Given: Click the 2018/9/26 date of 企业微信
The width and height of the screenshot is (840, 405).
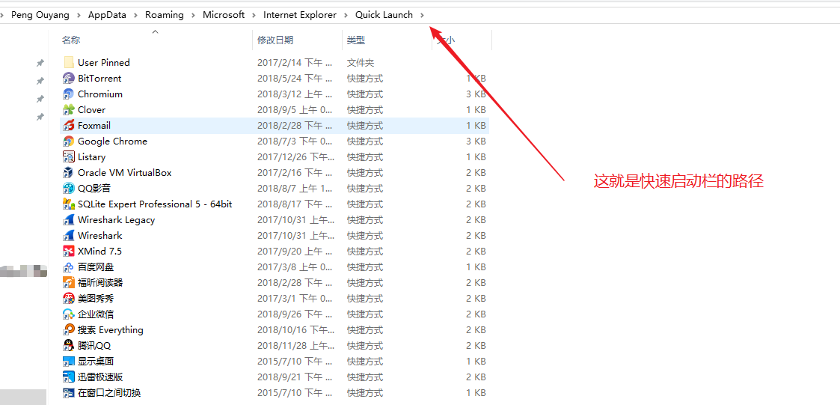Looking at the screenshot, I should 295,314.
